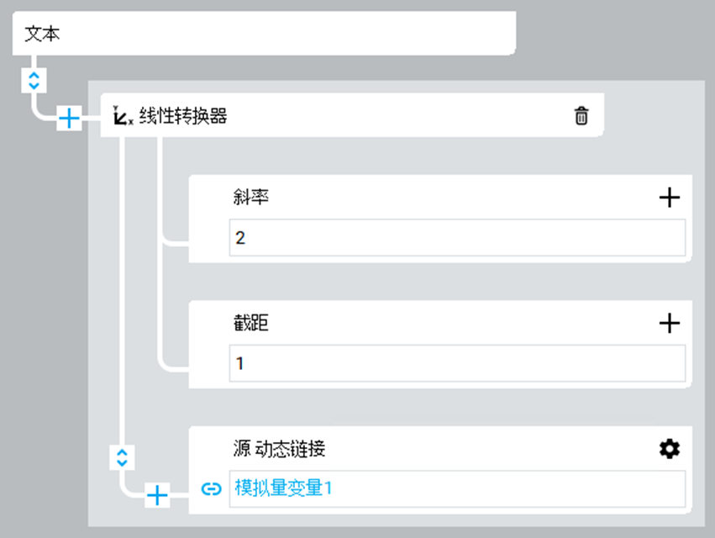Click the chain link icon beside 模拟量变量1
This screenshot has width=715, height=538.
(212, 488)
